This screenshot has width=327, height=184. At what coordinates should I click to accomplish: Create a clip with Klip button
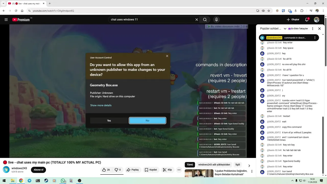[x=167, y=170]
